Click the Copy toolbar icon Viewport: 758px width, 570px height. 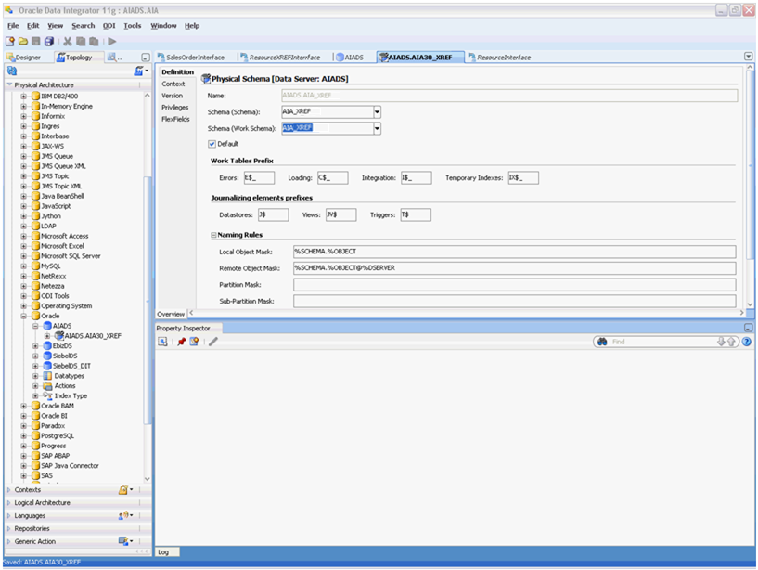tap(81, 42)
